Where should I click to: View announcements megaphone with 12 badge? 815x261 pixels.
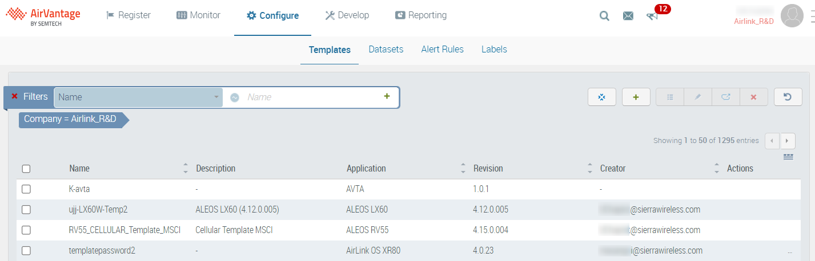[x=652, y=16]
